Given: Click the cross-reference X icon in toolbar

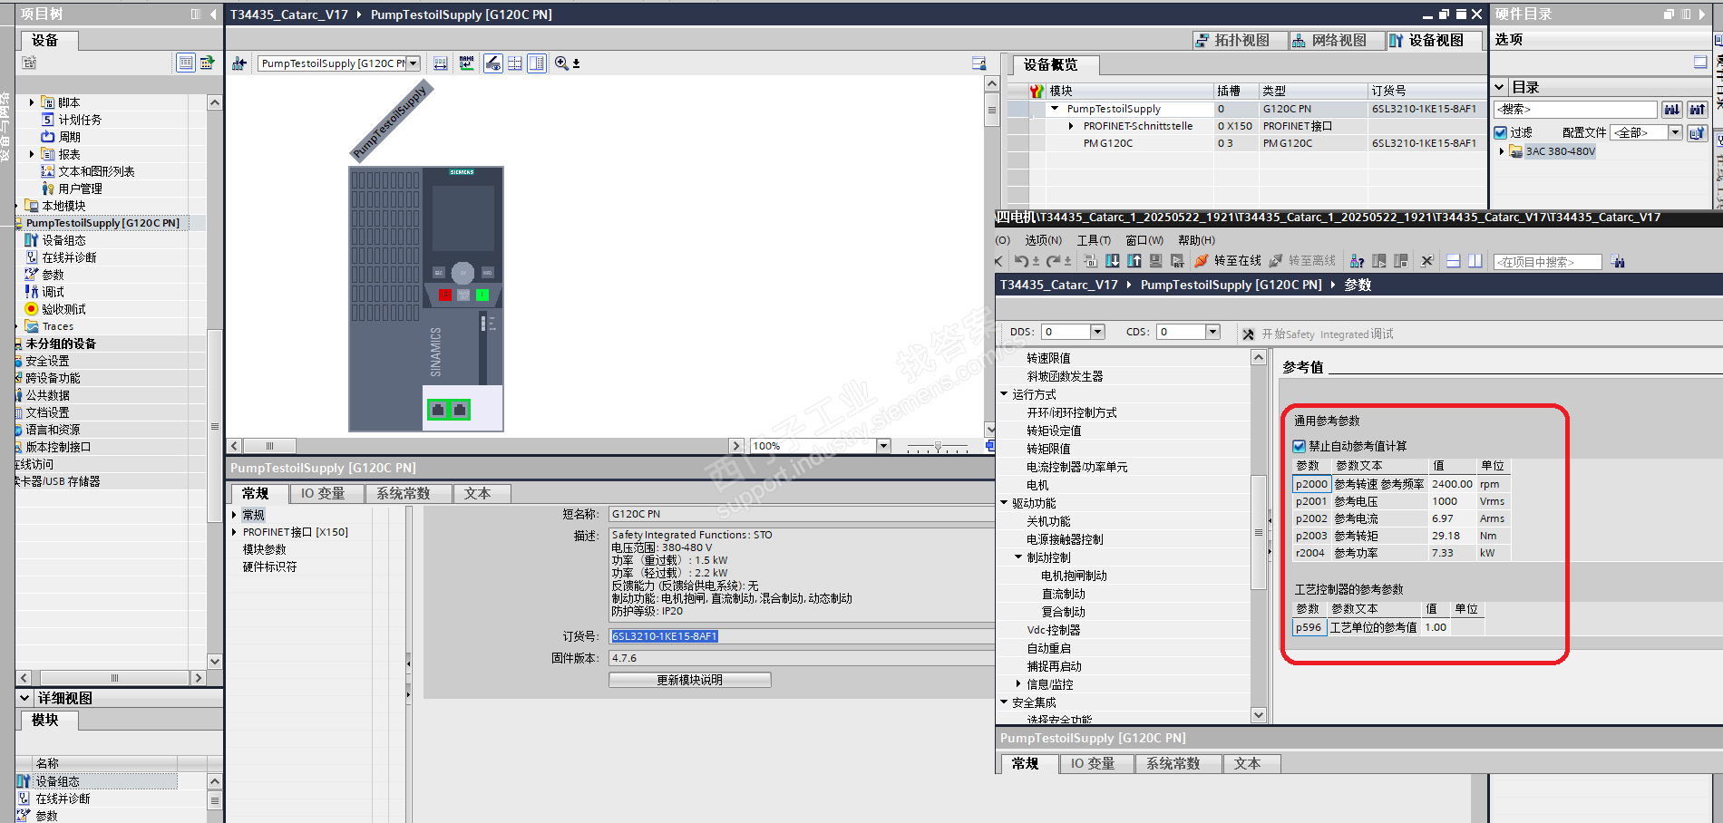Looking at the screenshot, I should pyautogui.click(x=1426, y=261).
